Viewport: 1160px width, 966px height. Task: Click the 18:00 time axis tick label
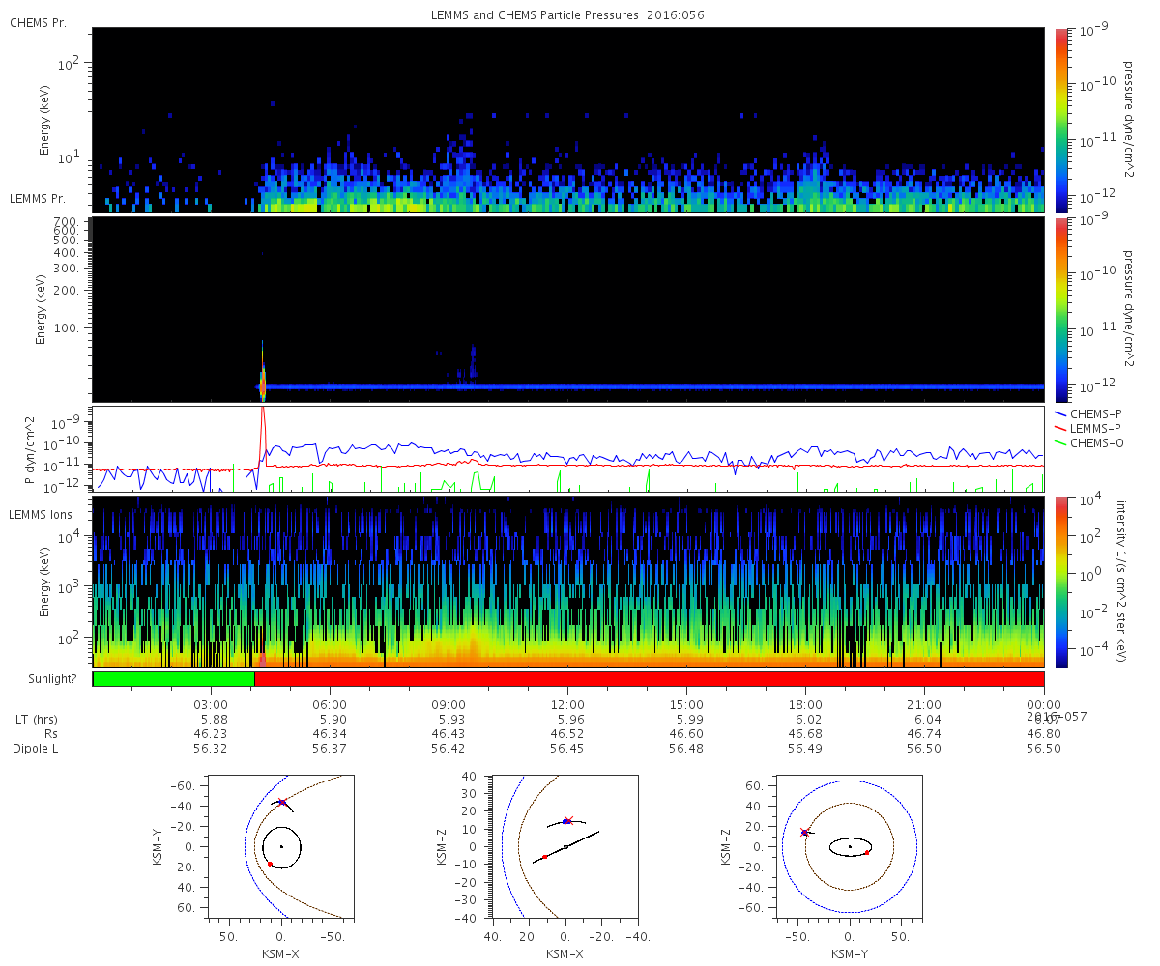pyautogui.click(x=805, y=705)
